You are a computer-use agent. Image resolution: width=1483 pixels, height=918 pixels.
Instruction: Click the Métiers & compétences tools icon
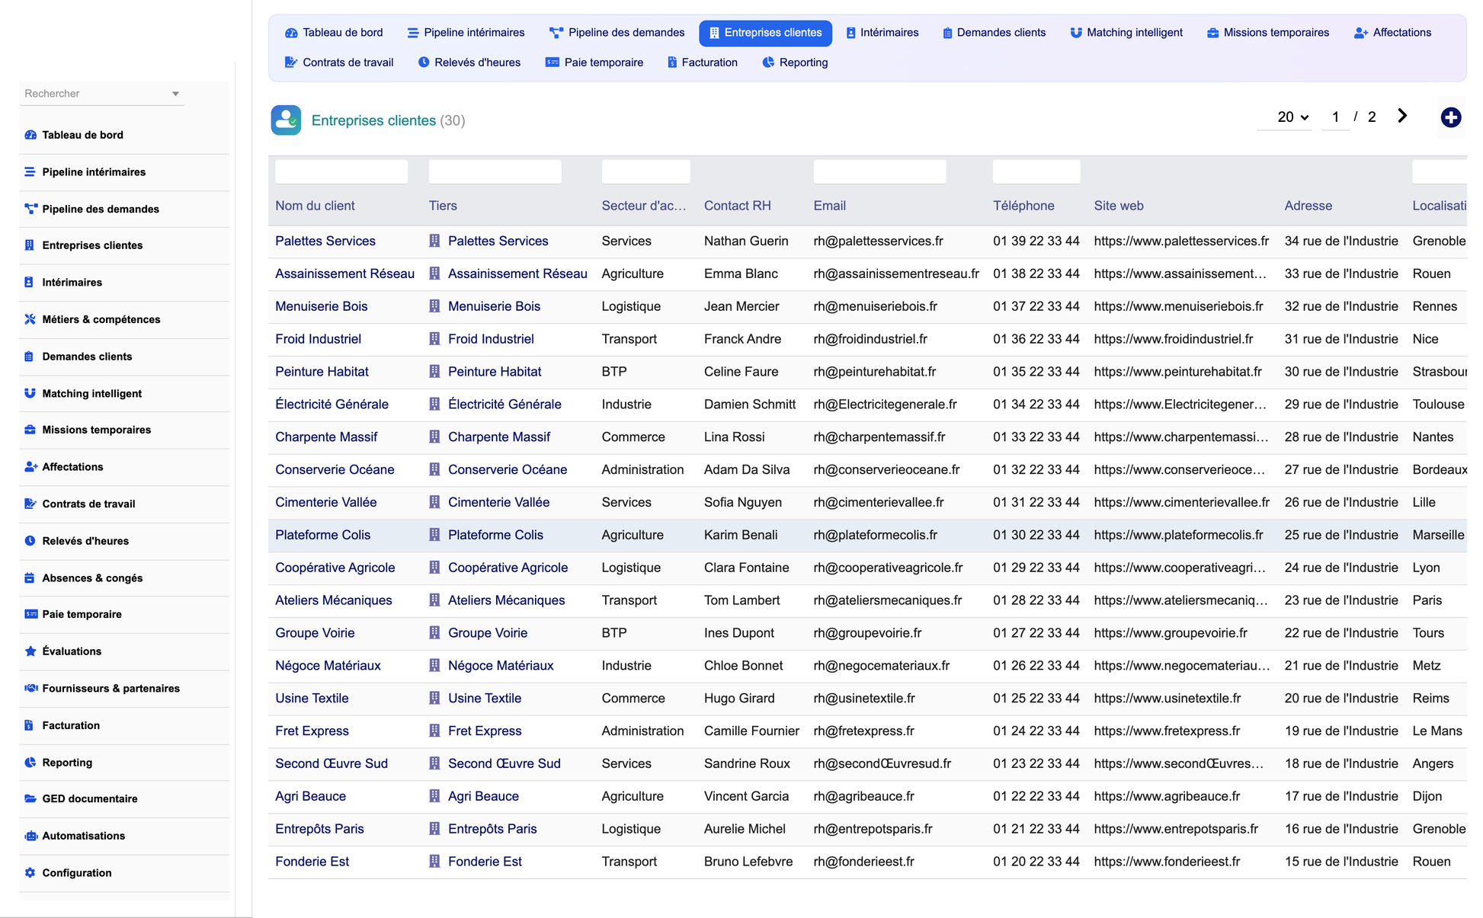[30, 319]
